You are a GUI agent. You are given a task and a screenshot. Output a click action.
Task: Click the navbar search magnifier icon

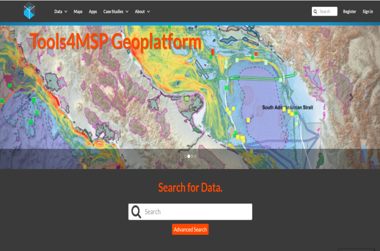coord(316,11)
